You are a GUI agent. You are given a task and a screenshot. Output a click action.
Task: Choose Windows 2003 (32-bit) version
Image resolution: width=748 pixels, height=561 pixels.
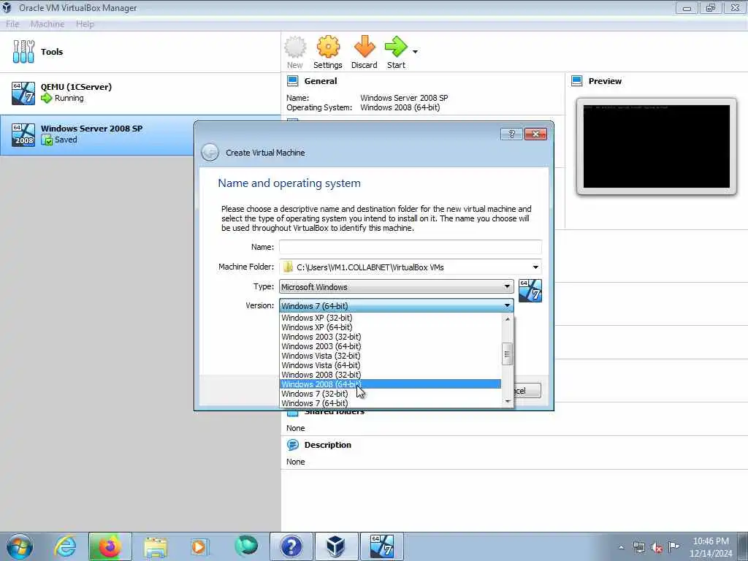(x=390, y=337)
